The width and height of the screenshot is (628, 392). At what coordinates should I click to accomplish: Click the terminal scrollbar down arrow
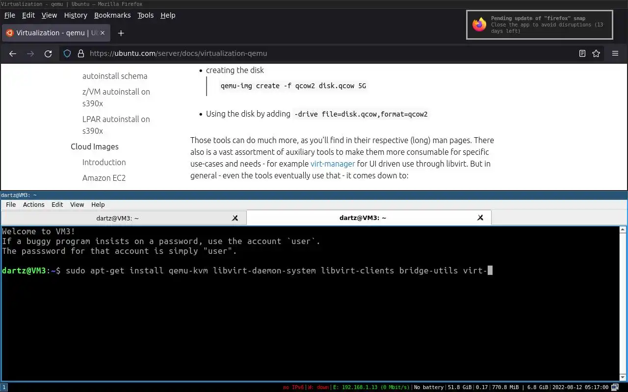[x=623, y=378]
